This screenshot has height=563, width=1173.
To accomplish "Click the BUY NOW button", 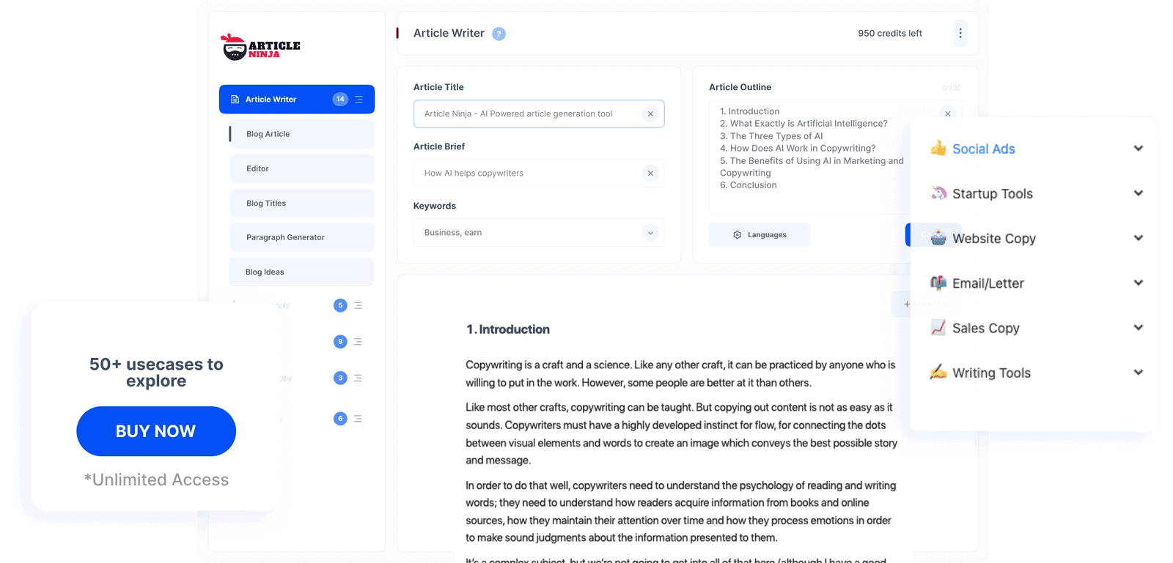I will click(x=156, y=431).
